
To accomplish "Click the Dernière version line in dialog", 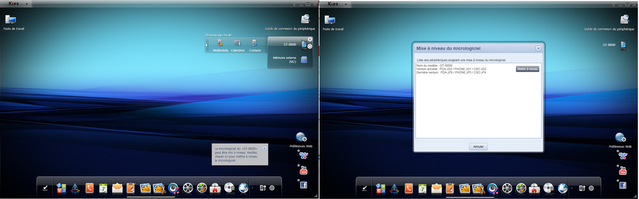I will tap(451, 72).
